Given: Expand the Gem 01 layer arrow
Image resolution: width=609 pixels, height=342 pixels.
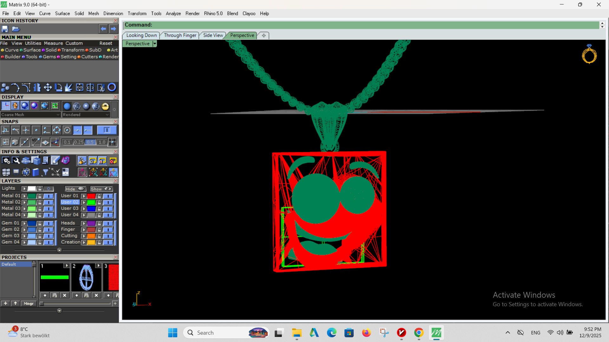Looking at the screenshot, I should point(24,223).
